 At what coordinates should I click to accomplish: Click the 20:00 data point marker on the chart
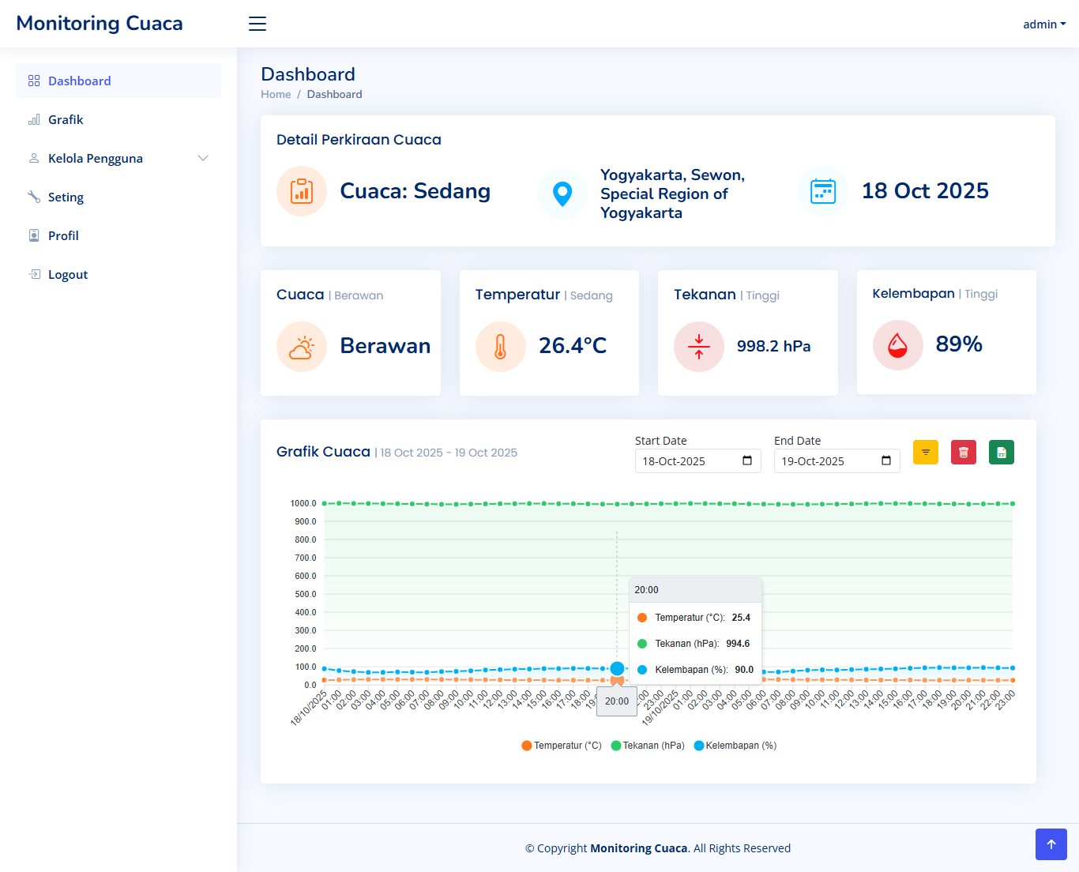coord(617,668)
